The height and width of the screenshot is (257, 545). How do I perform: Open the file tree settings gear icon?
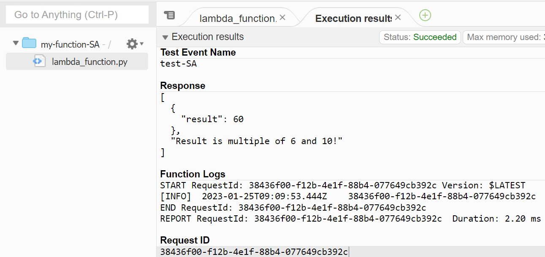[132, 43]
